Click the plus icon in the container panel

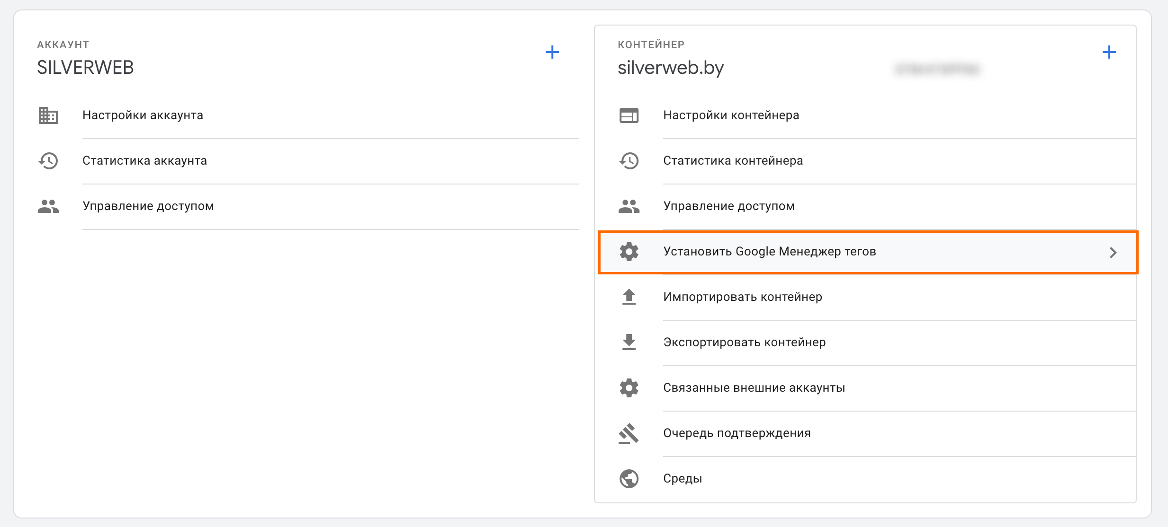click(x=1109, y=52)
